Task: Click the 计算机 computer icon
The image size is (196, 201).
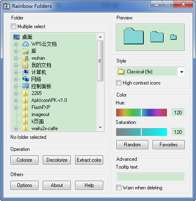Action: pyautogui.click(x=26, y=72)
